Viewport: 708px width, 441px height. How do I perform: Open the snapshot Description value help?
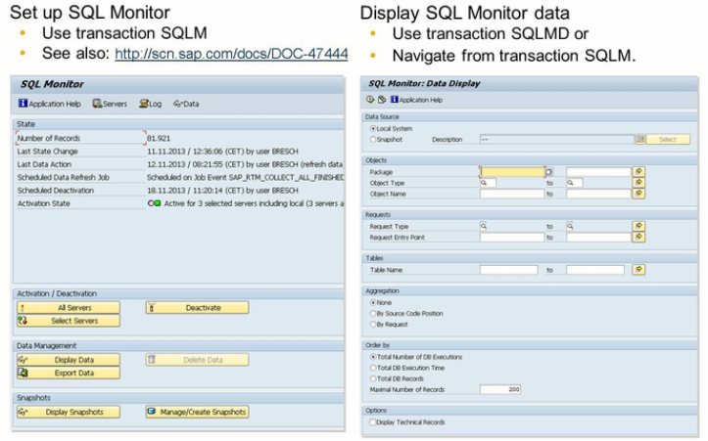[639, 140]
